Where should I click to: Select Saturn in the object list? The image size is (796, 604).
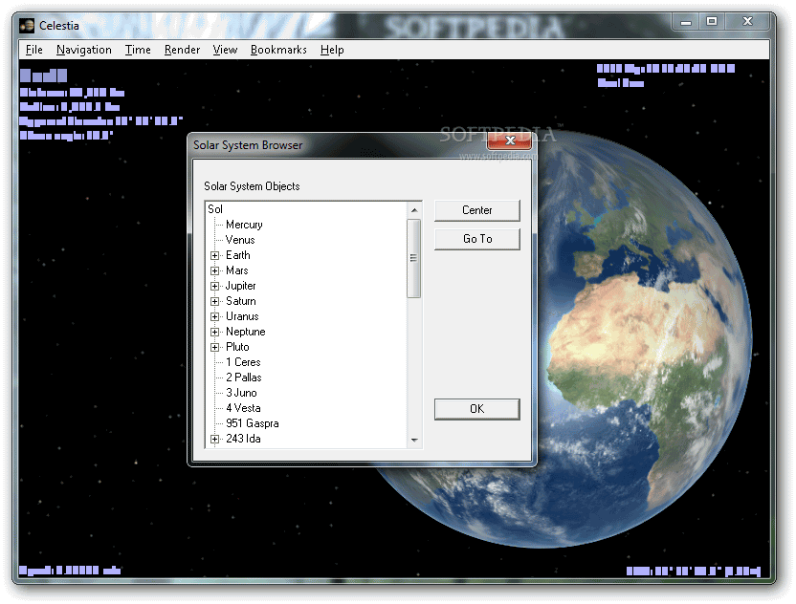[x=241, y=301]
